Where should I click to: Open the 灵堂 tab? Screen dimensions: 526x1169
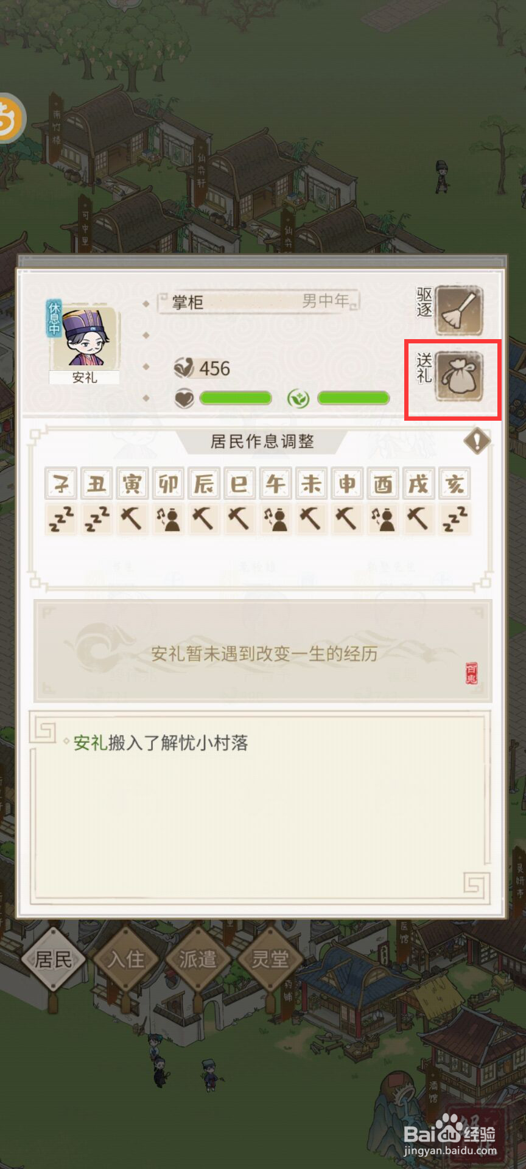[270, 960]
